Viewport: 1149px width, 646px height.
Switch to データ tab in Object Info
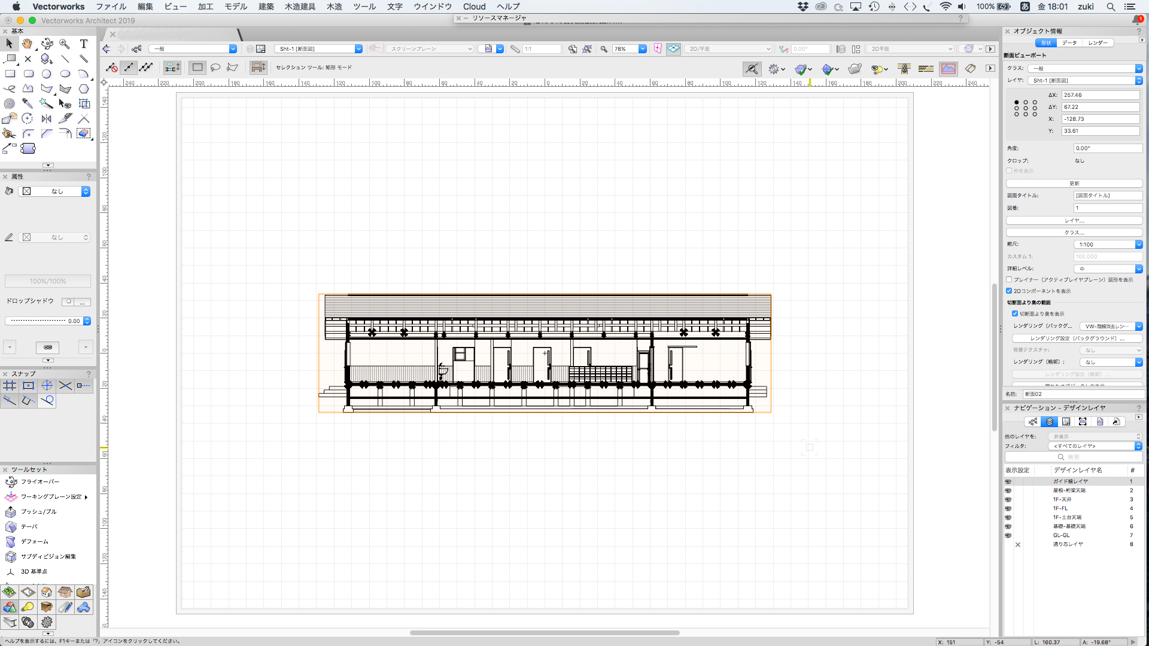(1069, 43)
